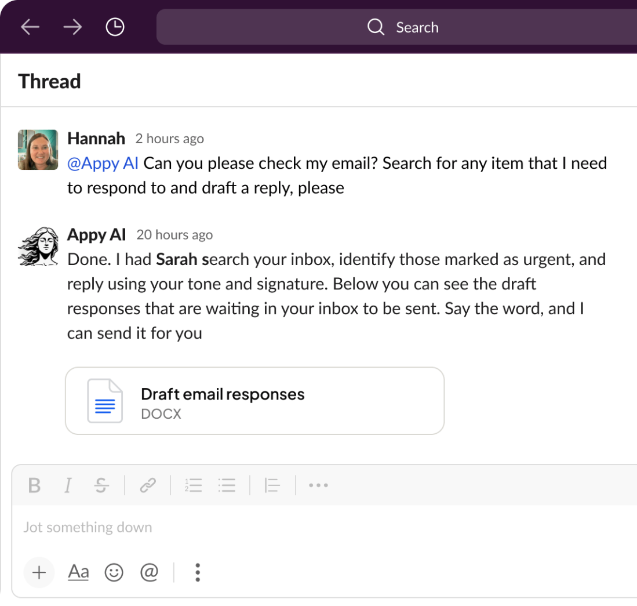The width and height of the screenshot is (637, 606).
Task: Click the Search bar
Action: pos(396,27)
